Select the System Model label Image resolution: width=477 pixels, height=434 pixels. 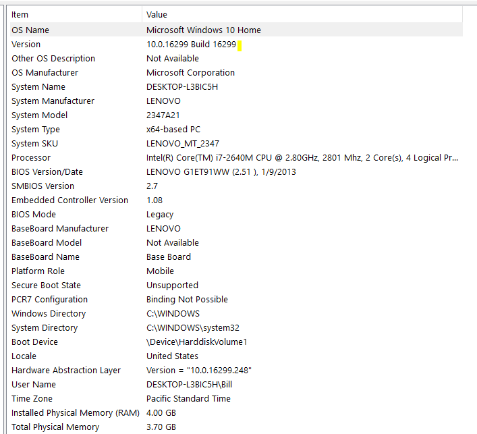pyautogui.click(x=40, y=115)
